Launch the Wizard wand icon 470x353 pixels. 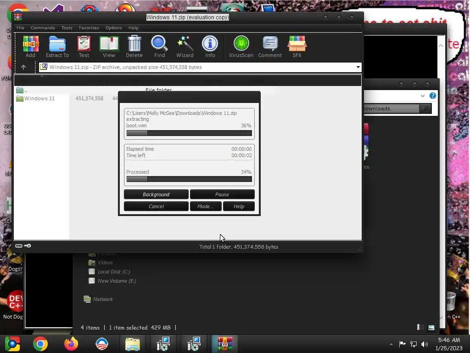pyautogui.click(x=185, y=46)
